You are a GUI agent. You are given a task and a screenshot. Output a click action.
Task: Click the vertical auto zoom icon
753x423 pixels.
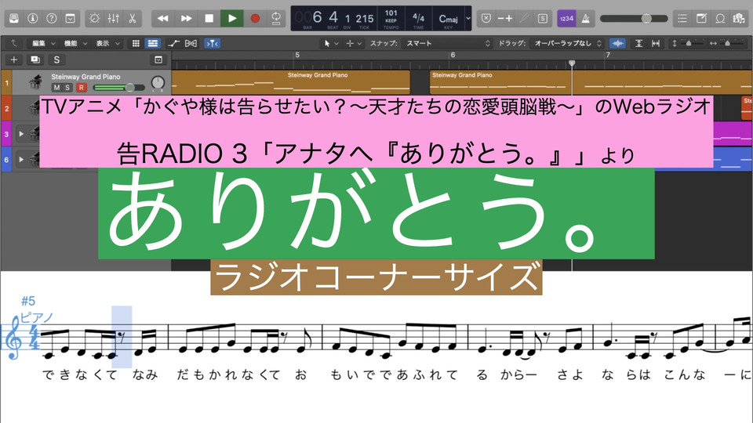[x=638, y=43]
